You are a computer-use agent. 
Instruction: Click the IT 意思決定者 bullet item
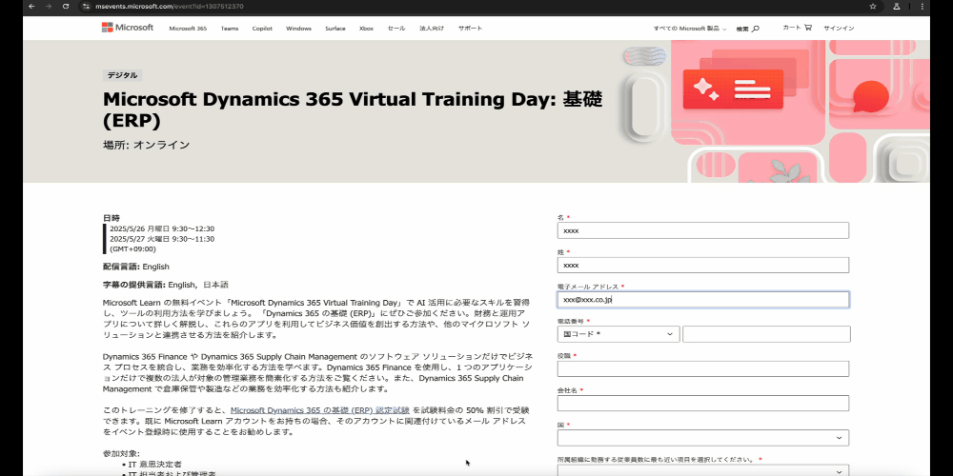[155, 464]
